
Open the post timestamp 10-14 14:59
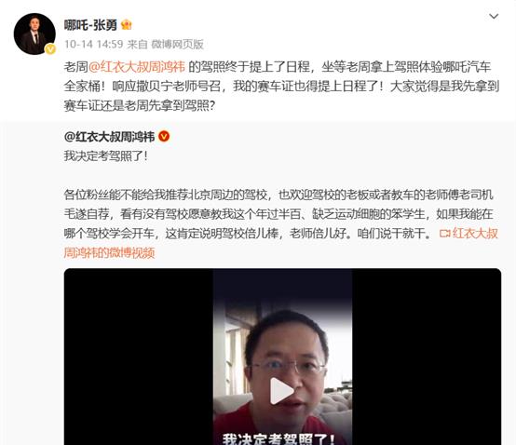click(x=93, y=44)
